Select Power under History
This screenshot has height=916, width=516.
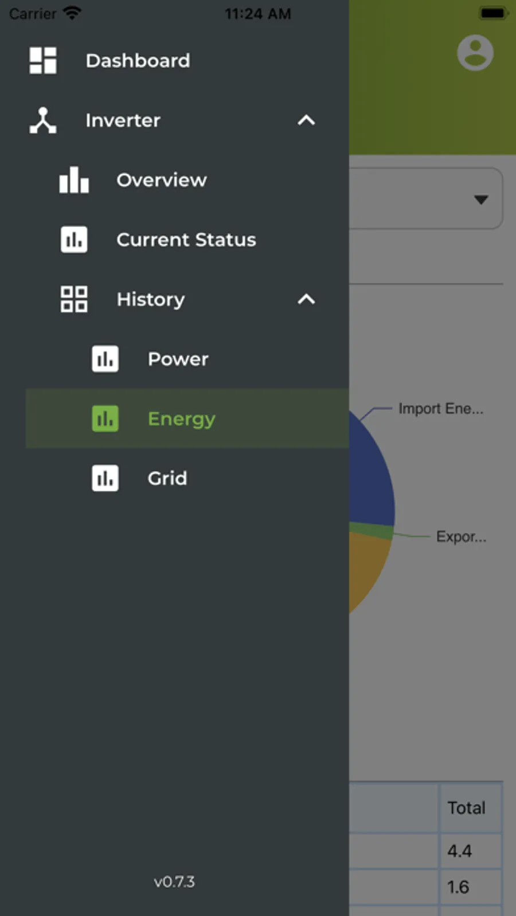point(178,359)
